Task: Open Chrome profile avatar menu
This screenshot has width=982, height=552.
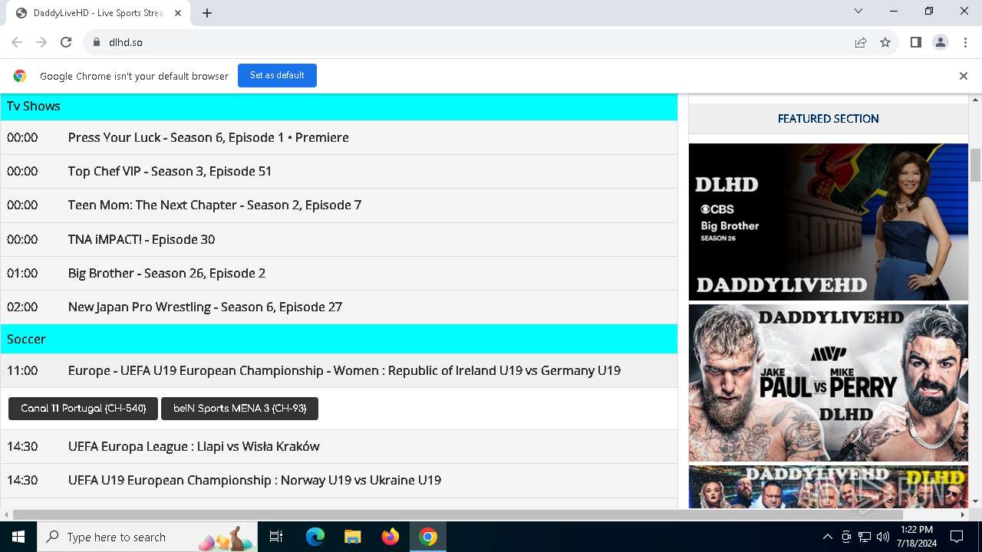Action: (x=941, y=42)
